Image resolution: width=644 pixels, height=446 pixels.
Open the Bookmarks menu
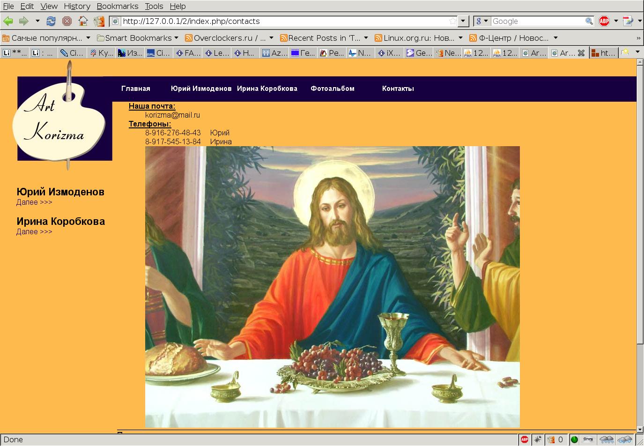click(x=118, y=6)
